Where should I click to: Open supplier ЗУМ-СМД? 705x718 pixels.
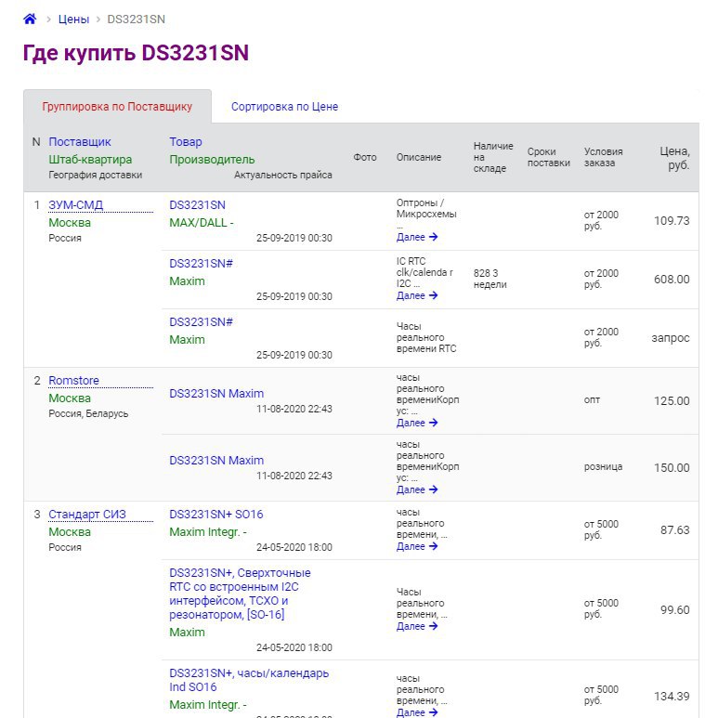coord(75,204)
